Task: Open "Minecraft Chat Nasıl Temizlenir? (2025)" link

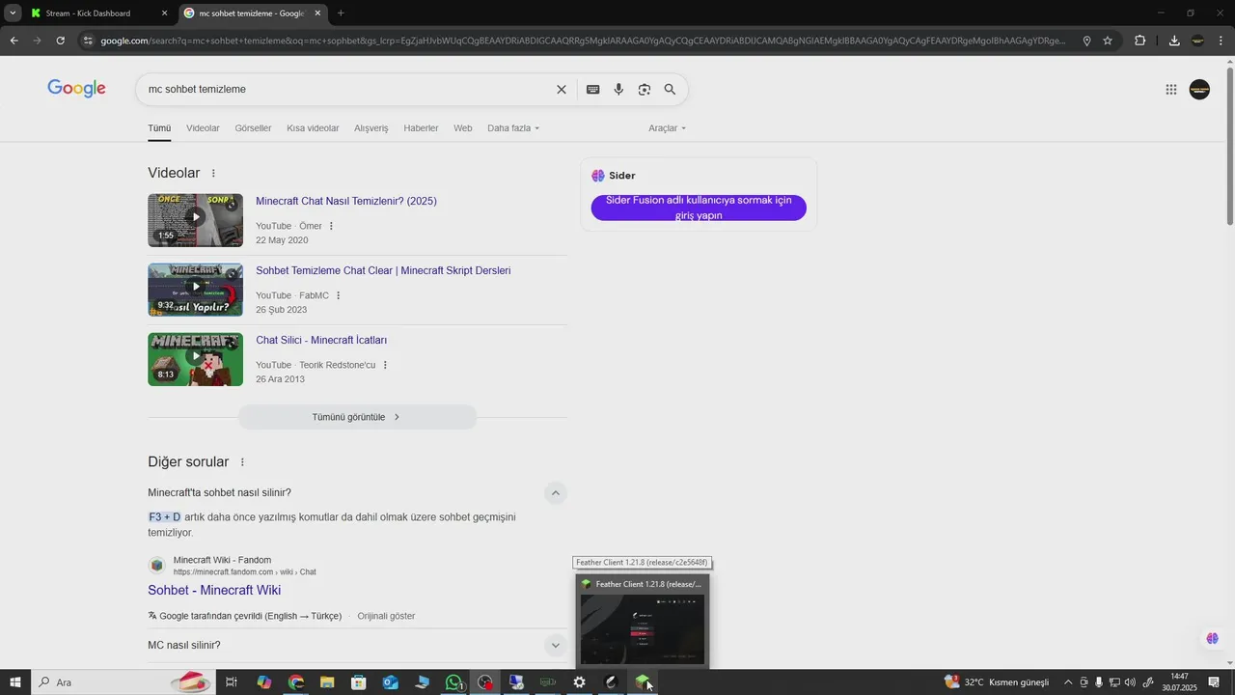Action: pos(346,202)
